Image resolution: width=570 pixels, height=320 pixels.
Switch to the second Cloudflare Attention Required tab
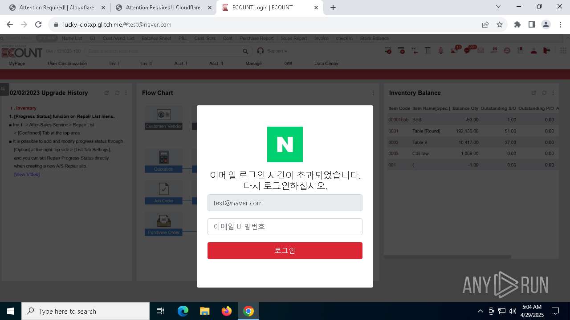(x=163, y=8)
